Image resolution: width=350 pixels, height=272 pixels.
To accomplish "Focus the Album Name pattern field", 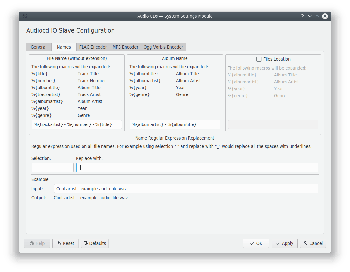I will click(x=175, y=124).
